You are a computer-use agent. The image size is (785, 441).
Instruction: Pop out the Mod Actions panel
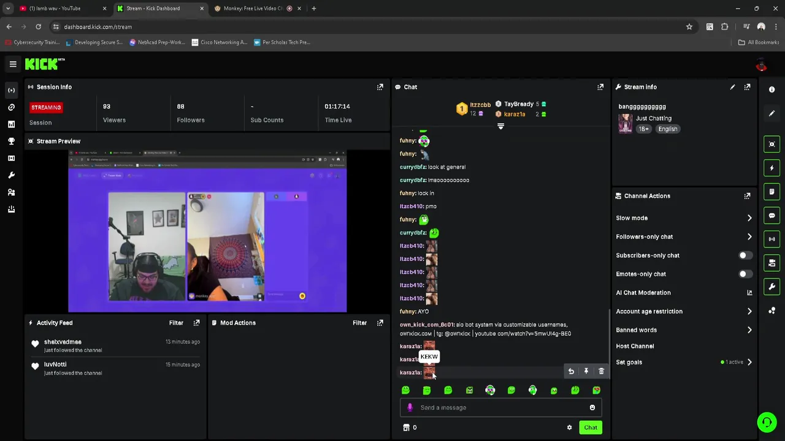pyautogui.click(x=380, y=323)
